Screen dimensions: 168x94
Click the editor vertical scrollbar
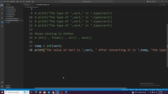click(x=167, y=45)
